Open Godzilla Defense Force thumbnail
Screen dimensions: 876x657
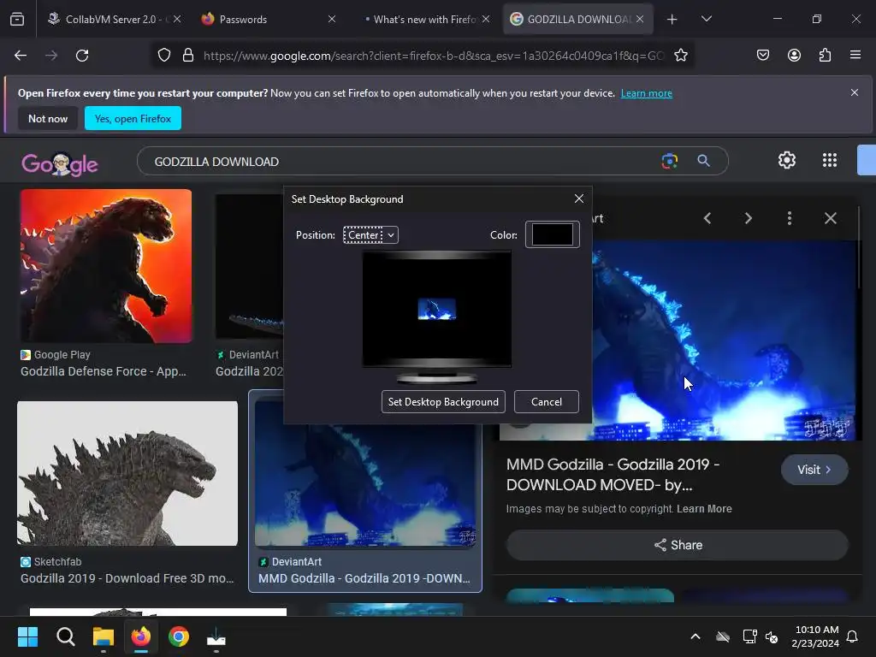click(106, 266)
